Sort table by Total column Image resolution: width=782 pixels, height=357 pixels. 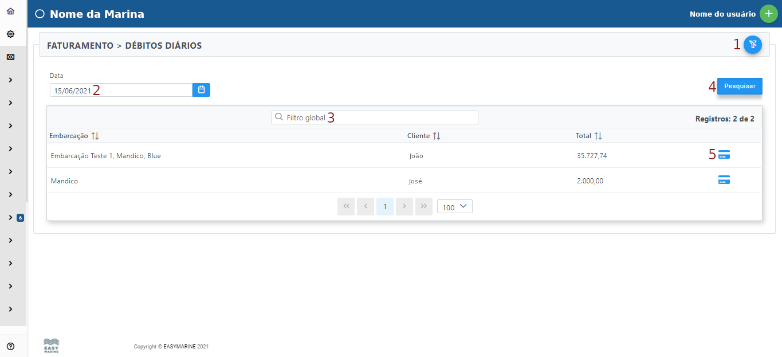(598, 136)
